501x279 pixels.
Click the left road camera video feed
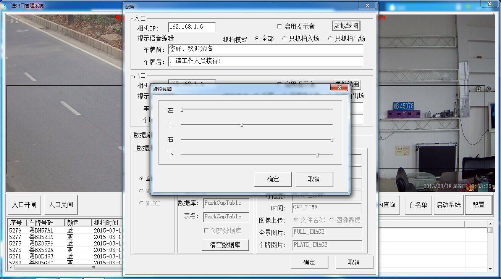click(64, 103)
